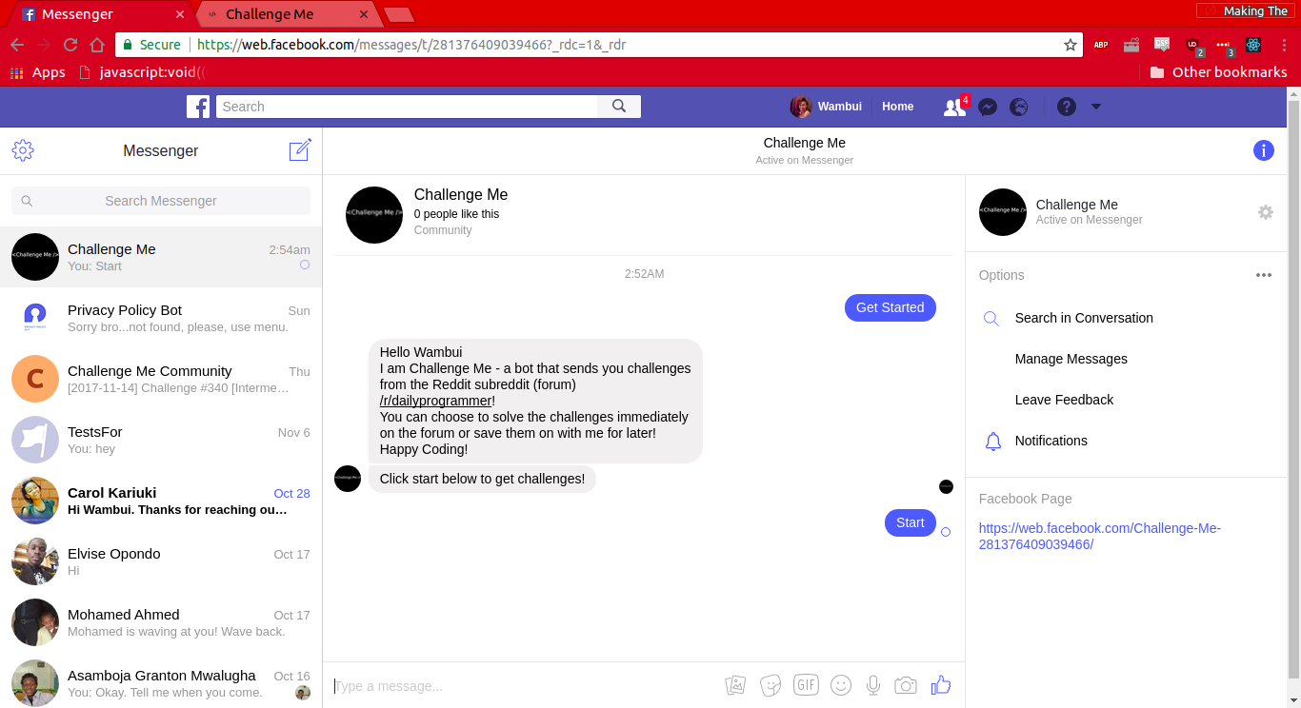1301x708 pixels.
Task: Open notifications globe icon
Action: tap(1019, 107)
